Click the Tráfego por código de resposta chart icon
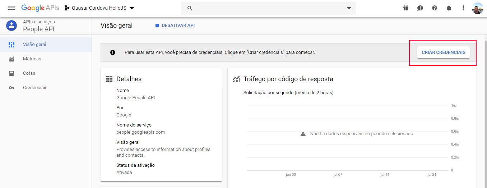This screenshot has height=188, width=487. pos(236,79)
